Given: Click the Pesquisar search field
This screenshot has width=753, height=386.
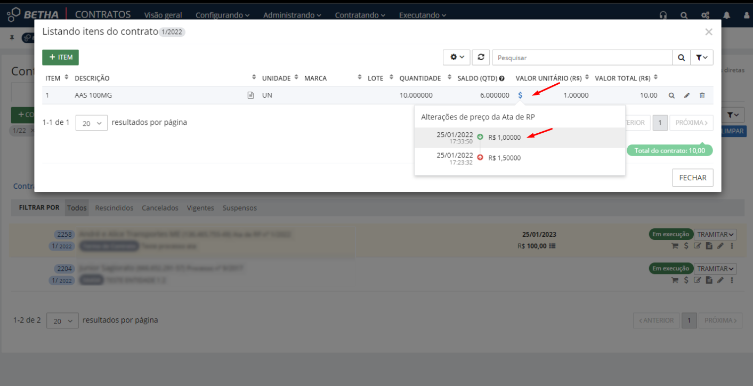Looking at the screenshot, I should tap(582, 57).
